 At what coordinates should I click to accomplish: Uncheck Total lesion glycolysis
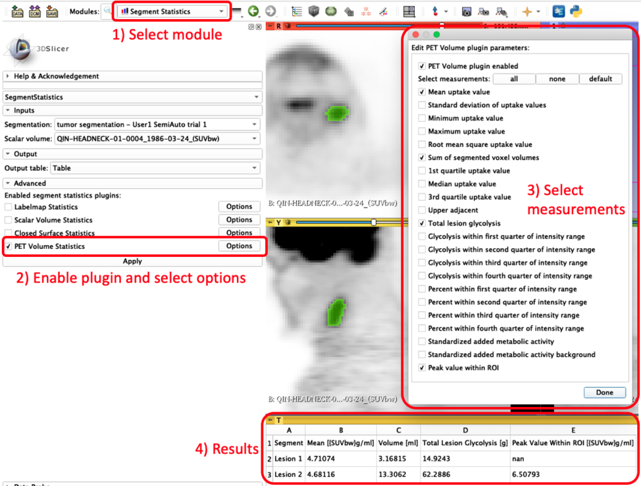(423, 223)
